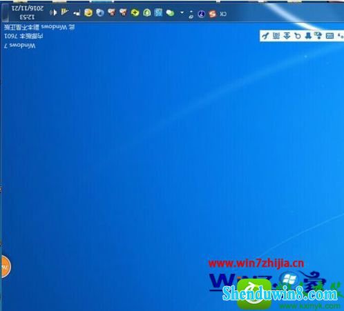Click the shirt skin icon on the IME toolbar
Viewport: 344px width, 311px height.
pyautogui.click(x=308, y=36)
